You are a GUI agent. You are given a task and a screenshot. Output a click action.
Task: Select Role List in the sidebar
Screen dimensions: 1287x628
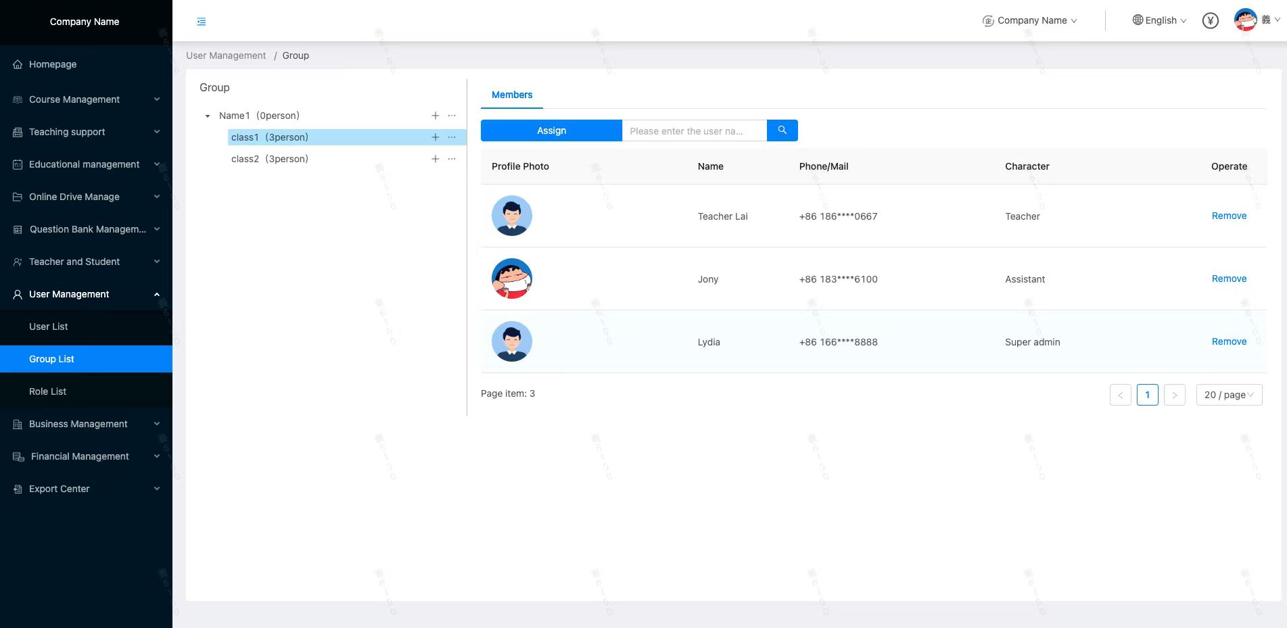tap(48, 391)
